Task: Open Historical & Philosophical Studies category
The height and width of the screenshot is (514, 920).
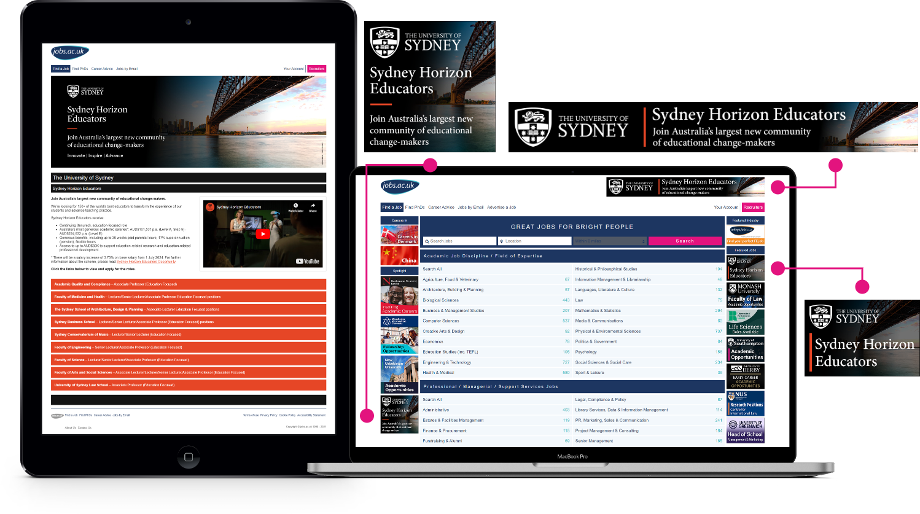Action: point(606,269)
